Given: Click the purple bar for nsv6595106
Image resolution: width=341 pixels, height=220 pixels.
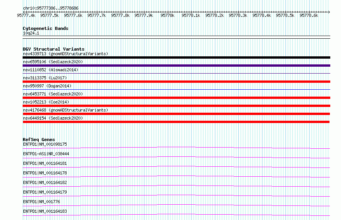Looking at the screenshot, I should 176,66.
